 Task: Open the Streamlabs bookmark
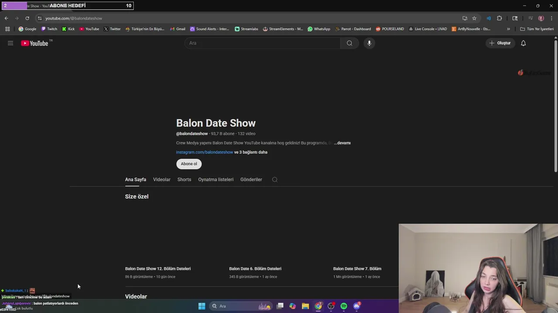point(246,29)
